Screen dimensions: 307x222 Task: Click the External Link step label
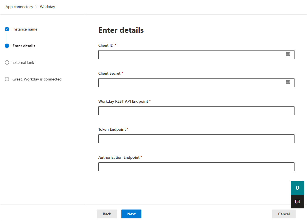(23, 62)
